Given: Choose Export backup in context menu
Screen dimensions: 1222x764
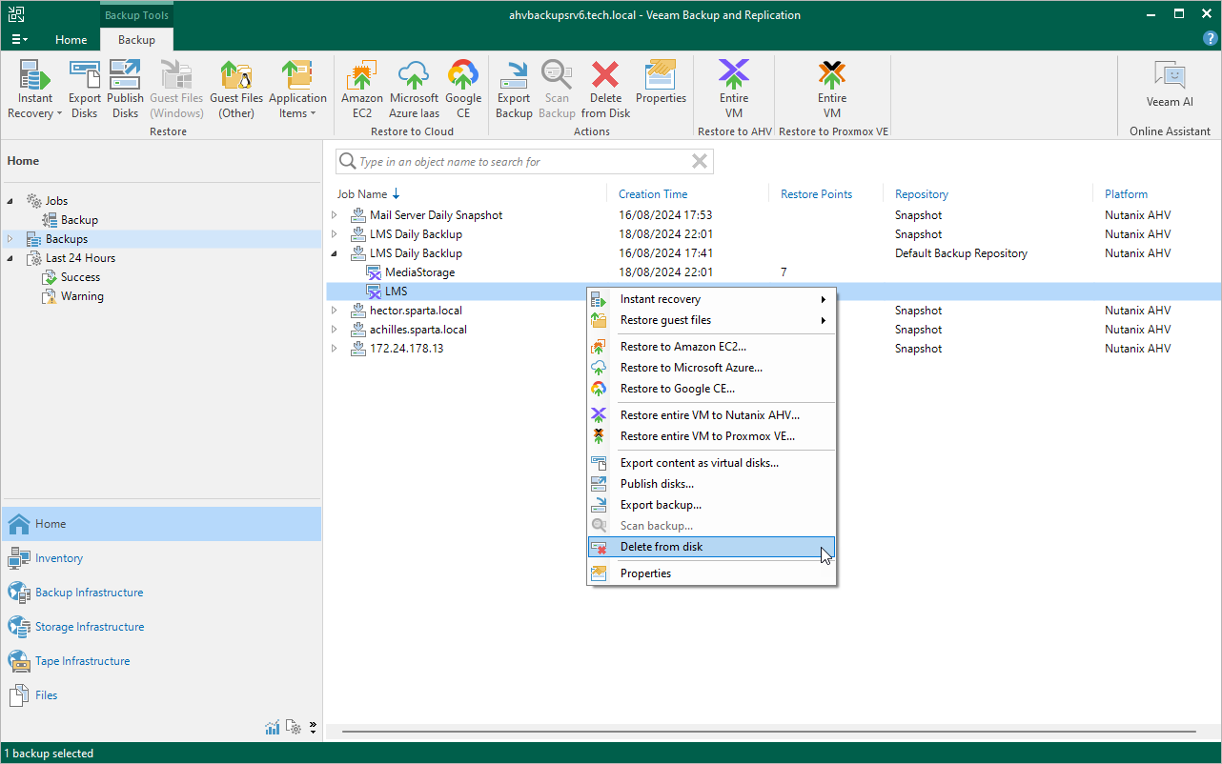Looking at the screenshot, I should (x=711, y=505).
